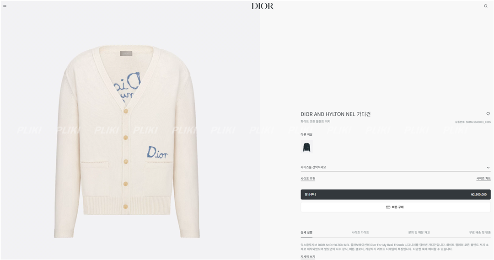Switch to the 문의 및 매장 재고 tab
The width and height of the screenshot is (494, 260).
[419, 233]
